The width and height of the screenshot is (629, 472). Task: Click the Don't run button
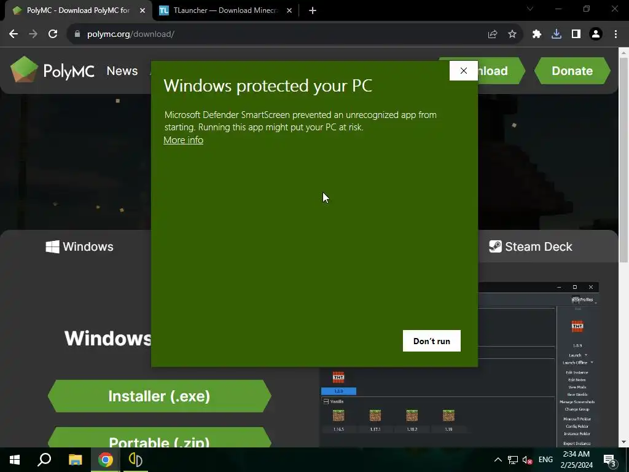pos(432,340)
